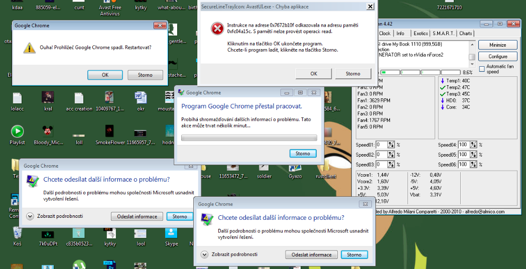This screenshot has width=526, height=269.
Task: Select the lolacc text file icon
Action: click(17, 102)
